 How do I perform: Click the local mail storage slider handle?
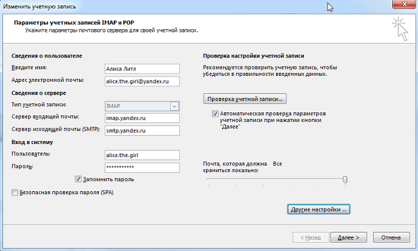point(345,179)
